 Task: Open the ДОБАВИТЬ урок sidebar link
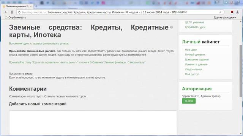pyautogui.click(x=195, y=27)
